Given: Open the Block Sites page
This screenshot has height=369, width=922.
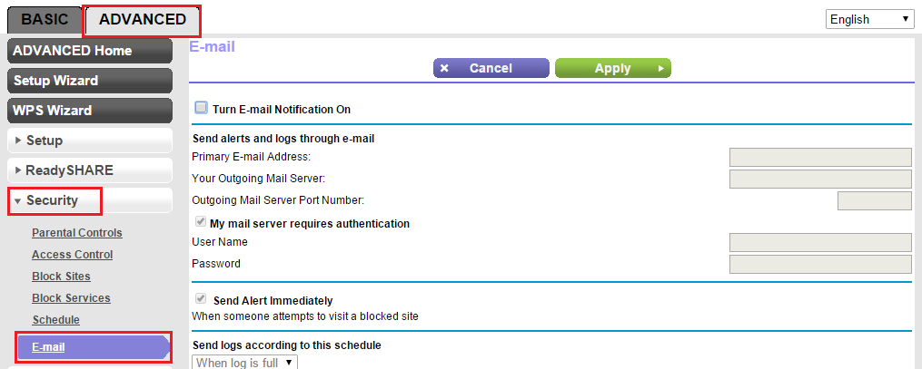Looking at the screenshot, I should [61, 277].
